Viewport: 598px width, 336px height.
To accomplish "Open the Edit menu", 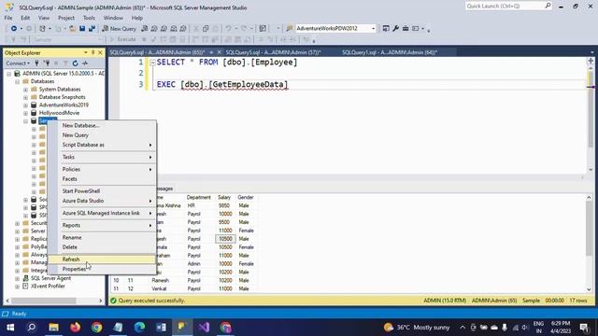I will (25, 18).
